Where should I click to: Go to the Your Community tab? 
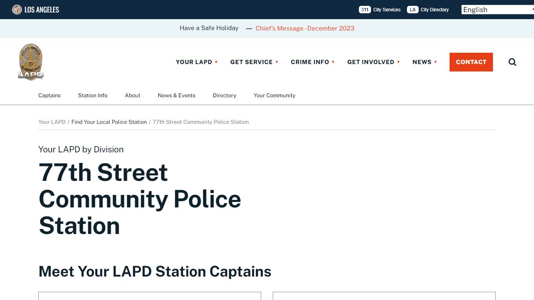274,95
